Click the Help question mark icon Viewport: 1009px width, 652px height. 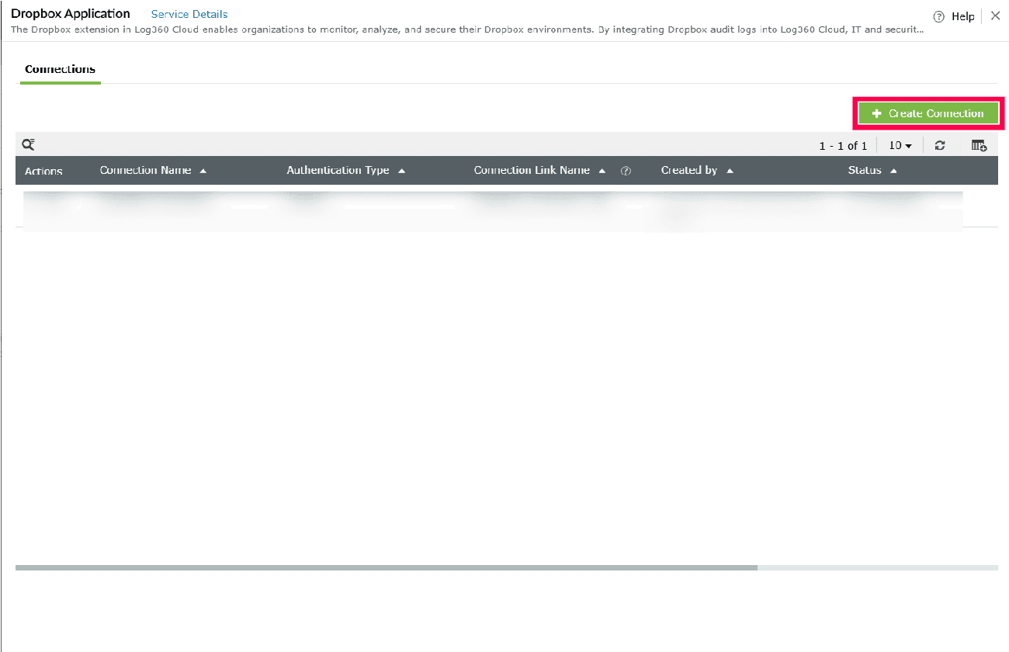tap(938, 16)
